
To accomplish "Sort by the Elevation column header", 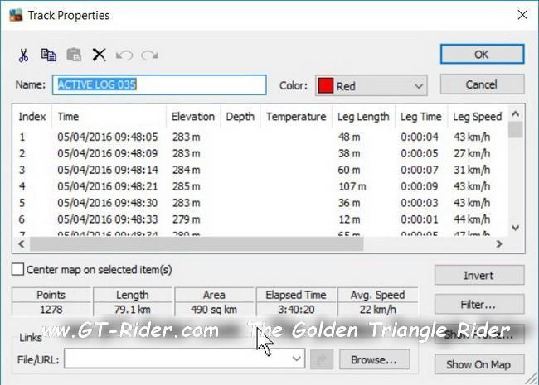I will click(x=193, y=117).
